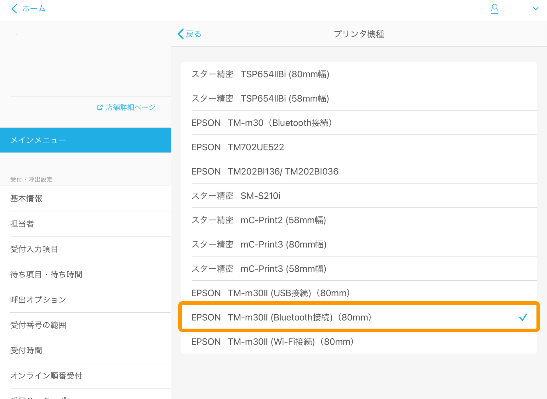Select スター精密 mC-Print3 (58mm幅) printer
Image resolution: width=547 pixels, height=399 pixels.
pos(359,268)
